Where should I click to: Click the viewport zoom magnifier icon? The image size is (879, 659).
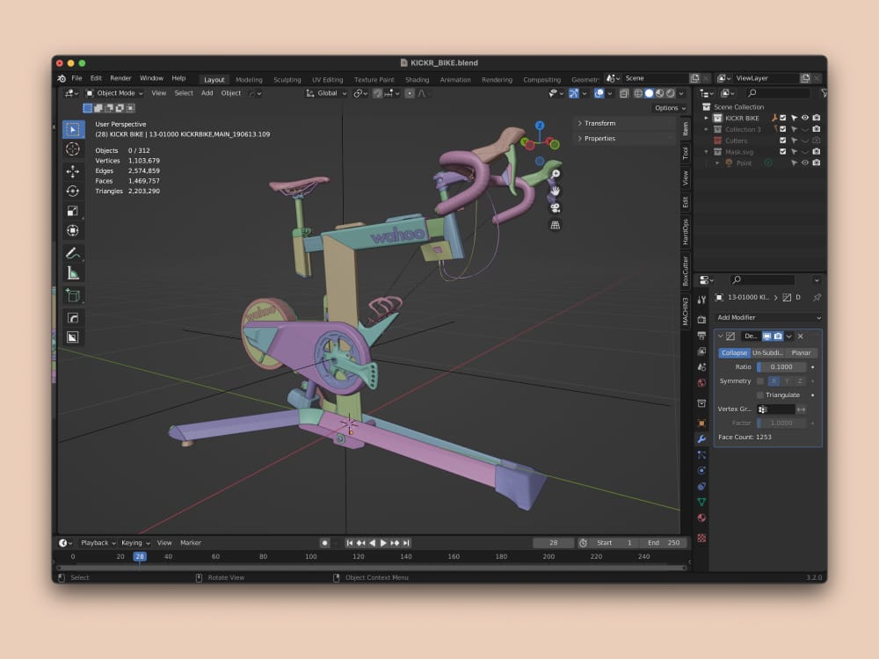[x=555, y=174]
